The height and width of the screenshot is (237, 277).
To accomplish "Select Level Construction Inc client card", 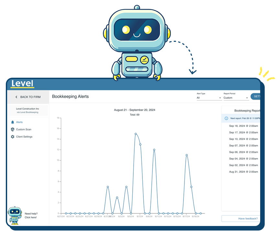I will (28, 110).
